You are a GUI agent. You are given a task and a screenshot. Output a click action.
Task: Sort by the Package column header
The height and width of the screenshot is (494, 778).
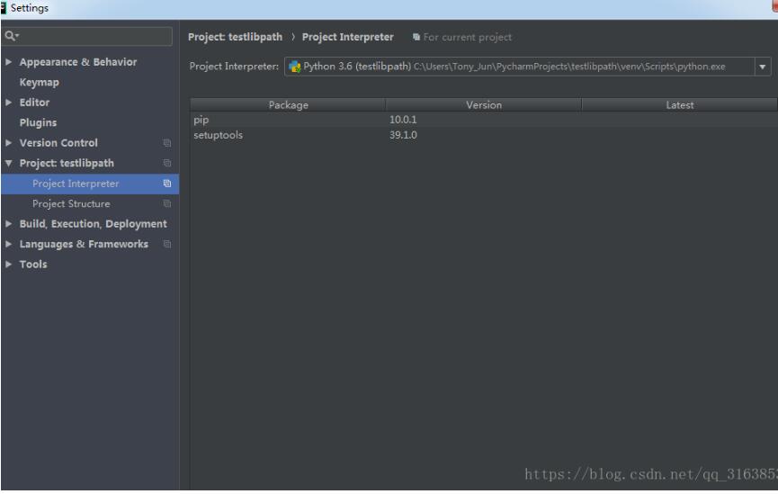pyautogui.click(x=288, y=105)
